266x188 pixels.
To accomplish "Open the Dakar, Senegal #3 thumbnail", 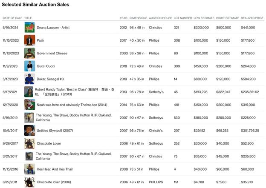I will 29,79.
